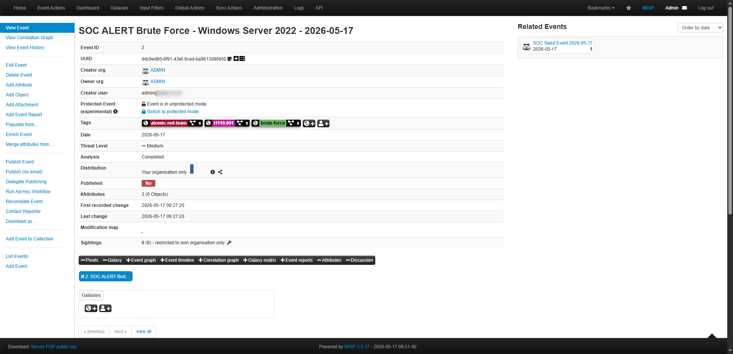Click the Owner org stormtrooper logo
The image size is (733, 354).
click(145, 82)
